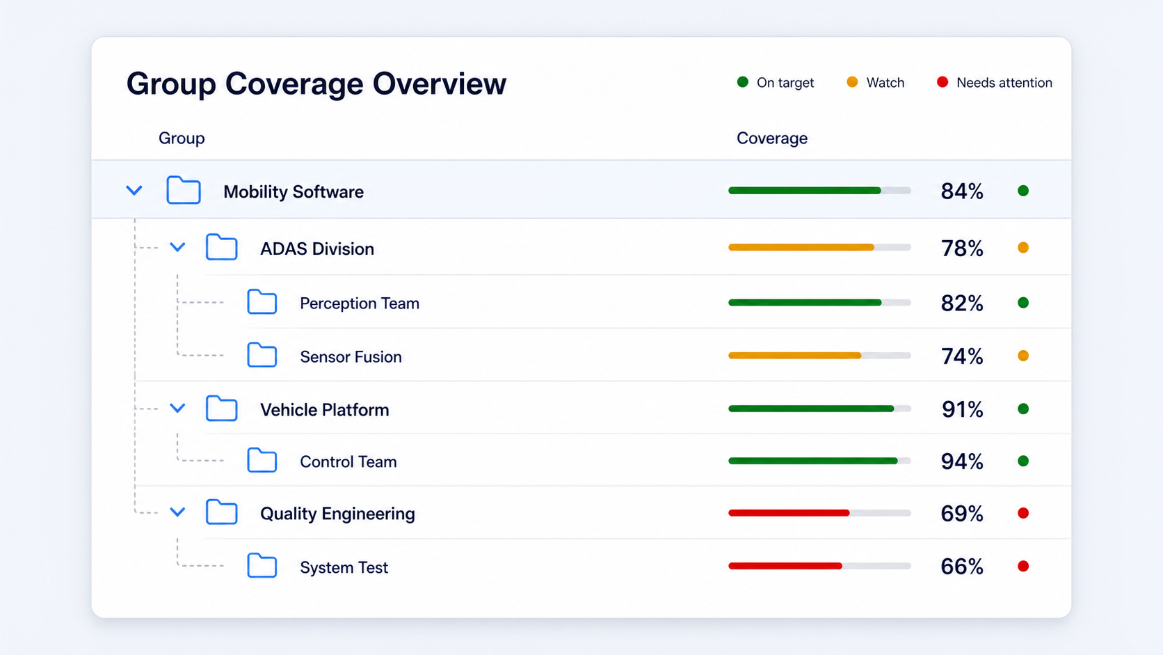Select the Control Team row label

348,461
